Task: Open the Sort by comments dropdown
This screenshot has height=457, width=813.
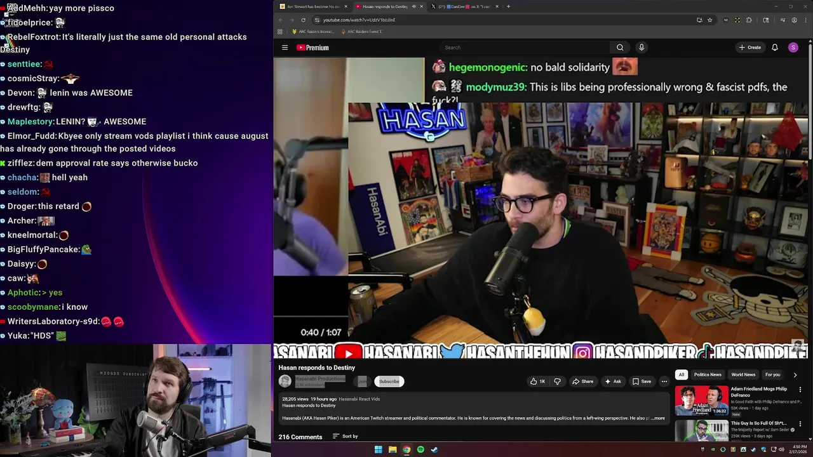Action: tap(346, 437)
